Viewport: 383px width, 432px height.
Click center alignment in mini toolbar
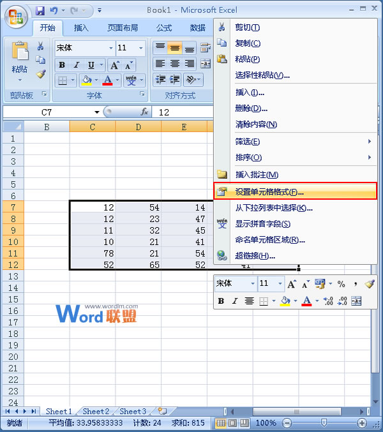pyautogui.click(x=250, y=301)
